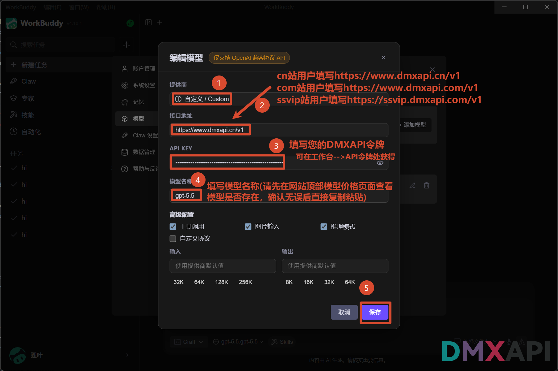Close the 编辑模型 dialog
This screenshot has height=371, width=558.
pyautogui.click(x=383, y=58)
